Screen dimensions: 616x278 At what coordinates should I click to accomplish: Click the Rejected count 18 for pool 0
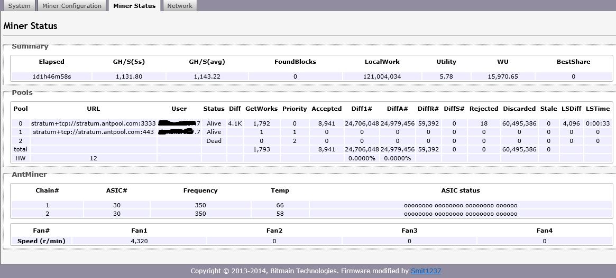click(483, 123)
